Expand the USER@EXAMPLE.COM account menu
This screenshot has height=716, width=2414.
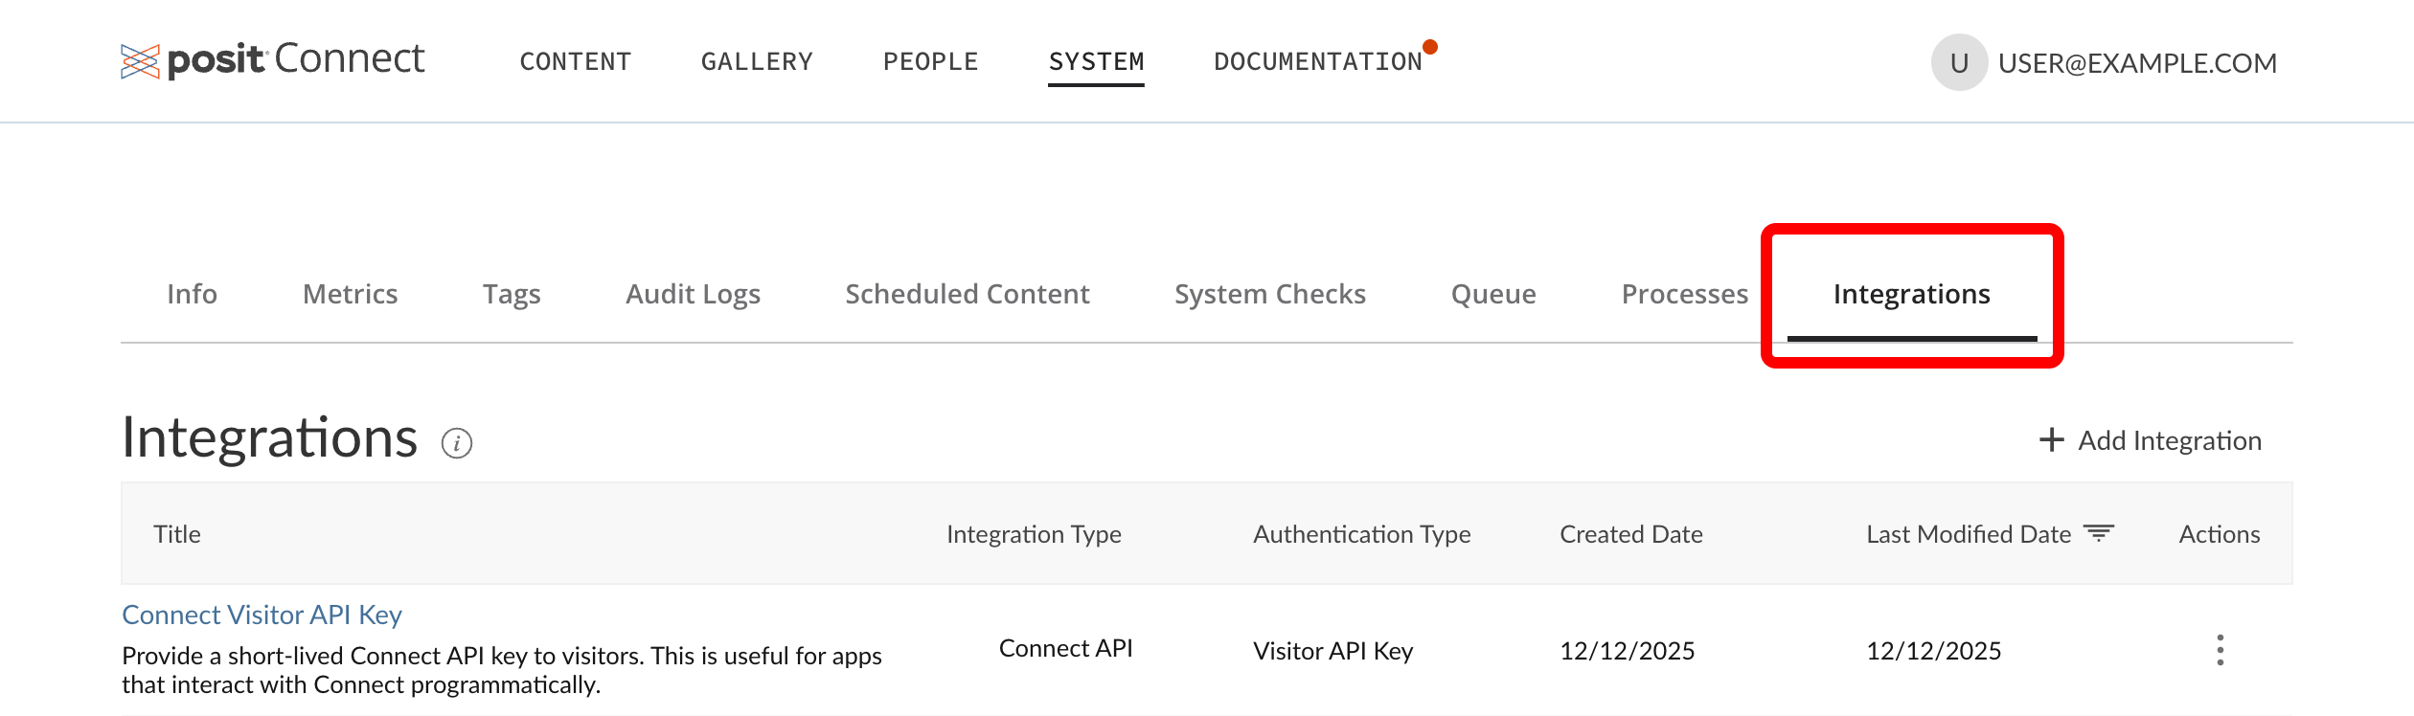(2136, 63)
